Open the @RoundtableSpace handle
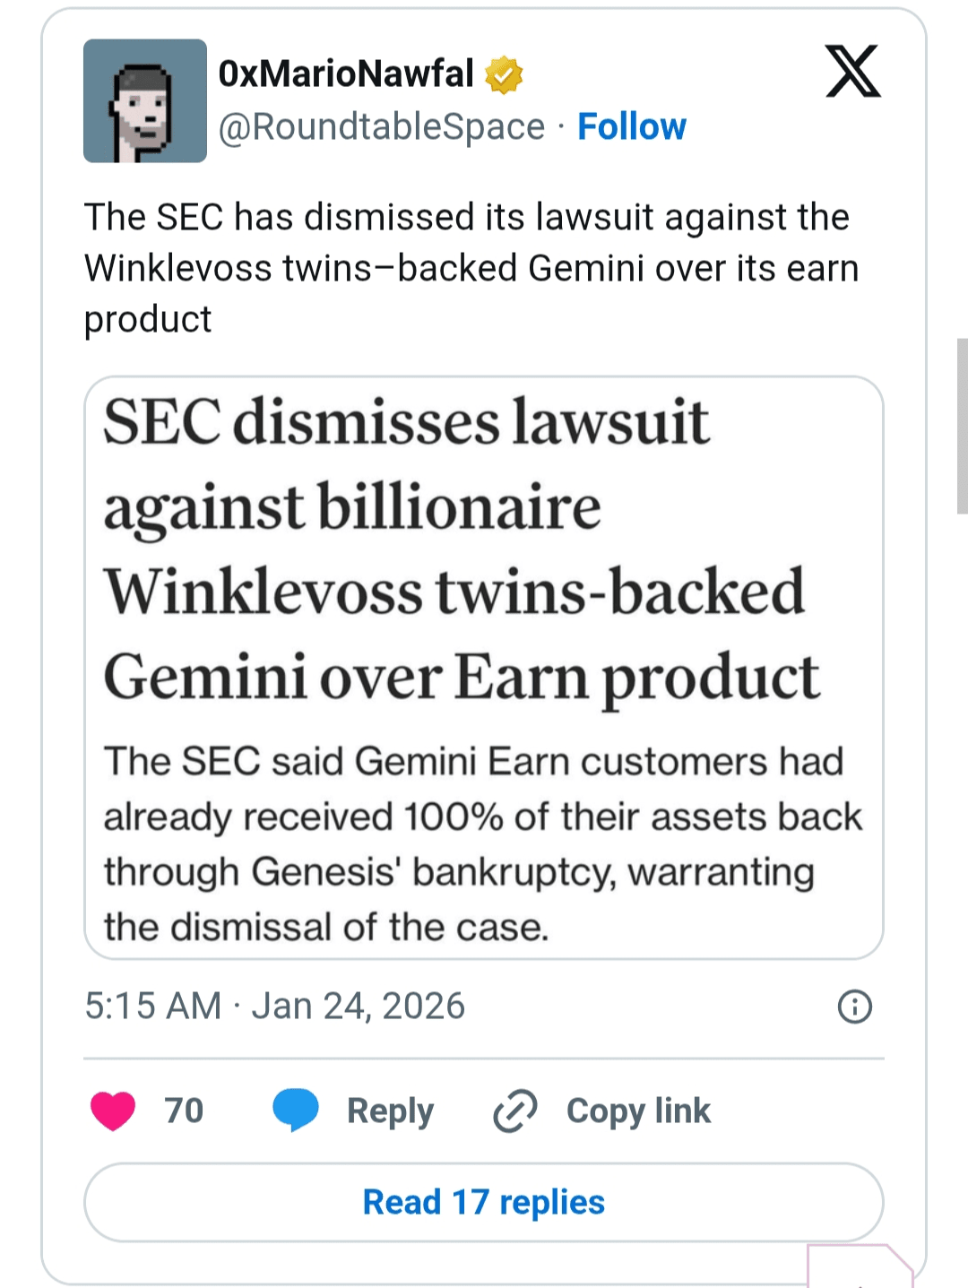968x1288 pixels. (x=382, y=126)
